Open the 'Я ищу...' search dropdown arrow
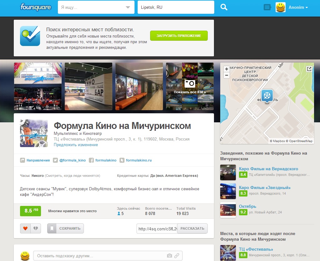 pyautogui.click(x=128, y=7)
